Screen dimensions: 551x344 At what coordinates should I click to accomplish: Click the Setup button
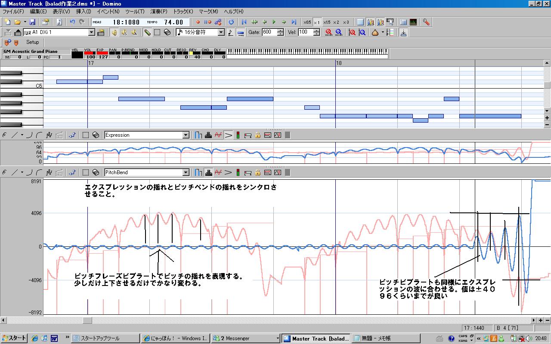[32, 42]
